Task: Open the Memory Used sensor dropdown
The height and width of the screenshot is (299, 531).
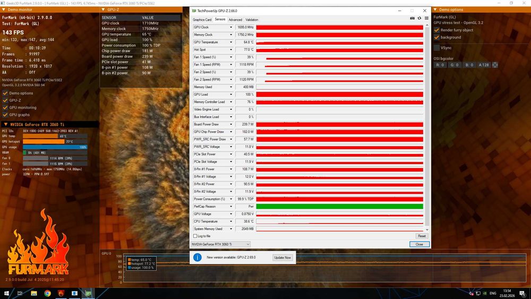Action: click(231, 87)
